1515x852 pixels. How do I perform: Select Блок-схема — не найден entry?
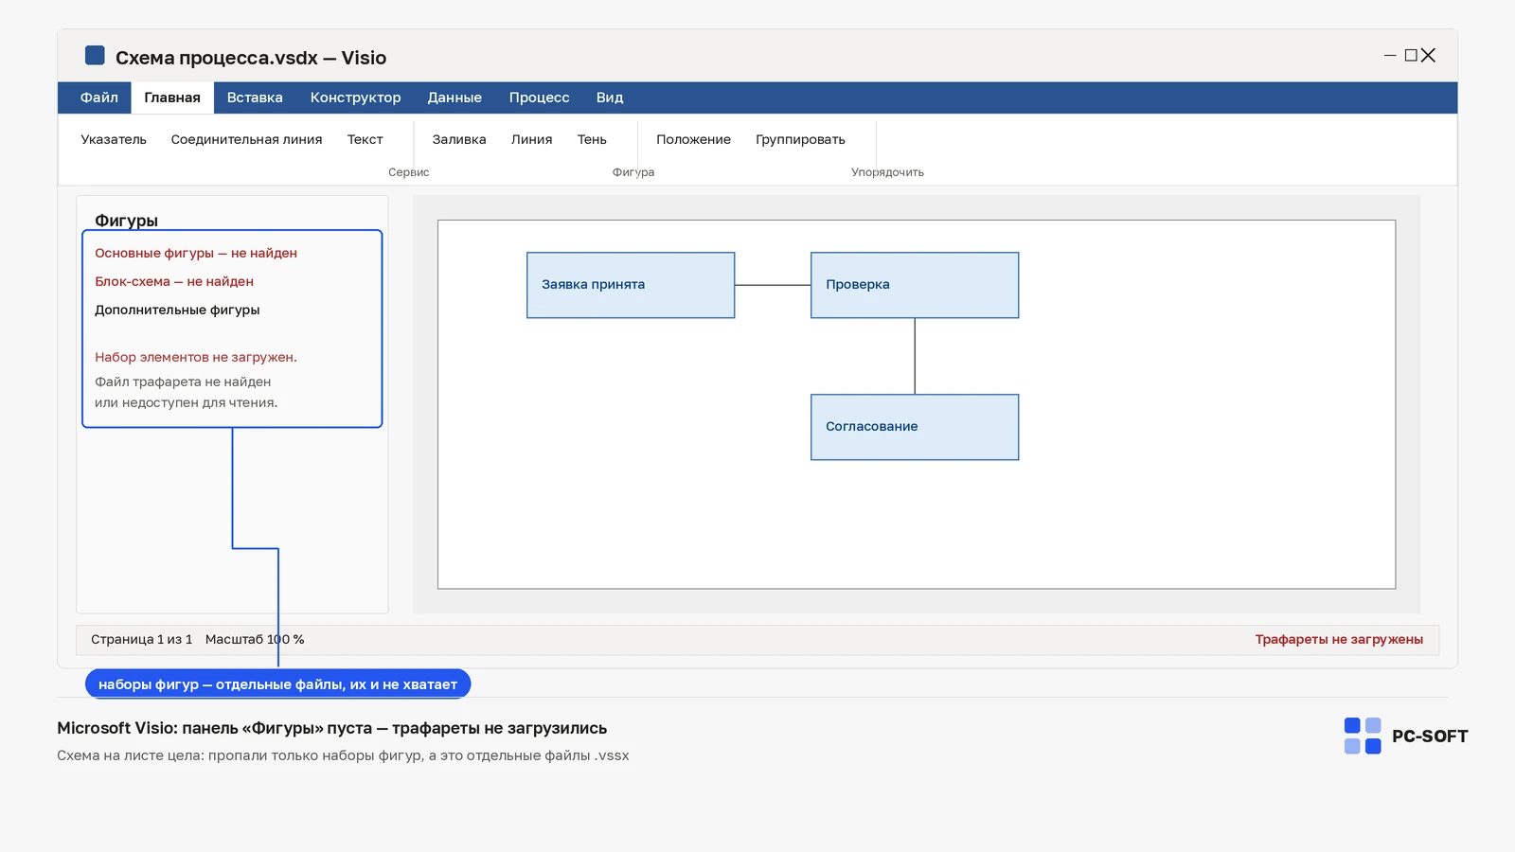pos(174,281)
